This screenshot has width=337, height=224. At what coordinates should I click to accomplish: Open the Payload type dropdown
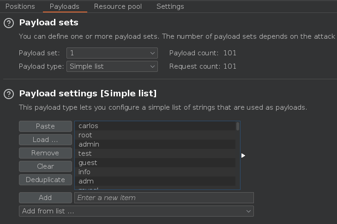point(112,66)
